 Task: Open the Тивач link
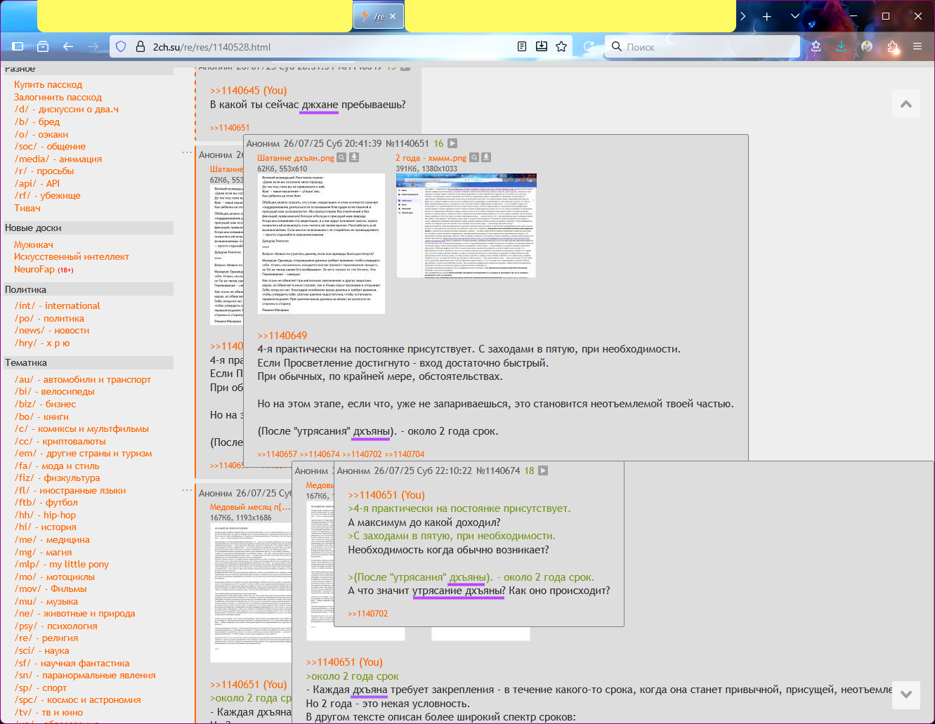click(27, 208)
